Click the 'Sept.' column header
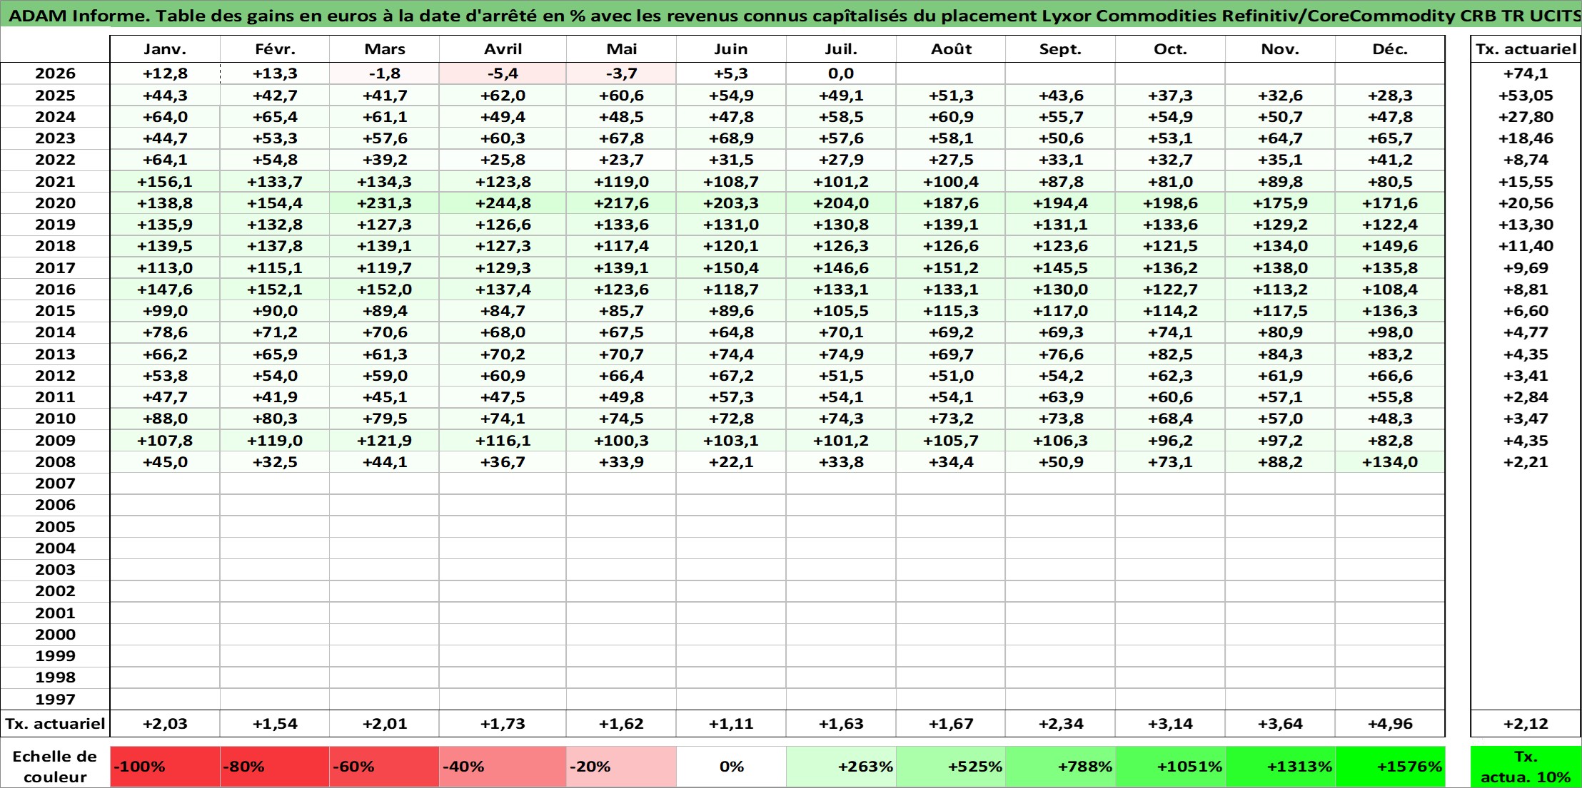This screenshot has width=1582, height=788. pyautogui.click(x=1060, y=49)
